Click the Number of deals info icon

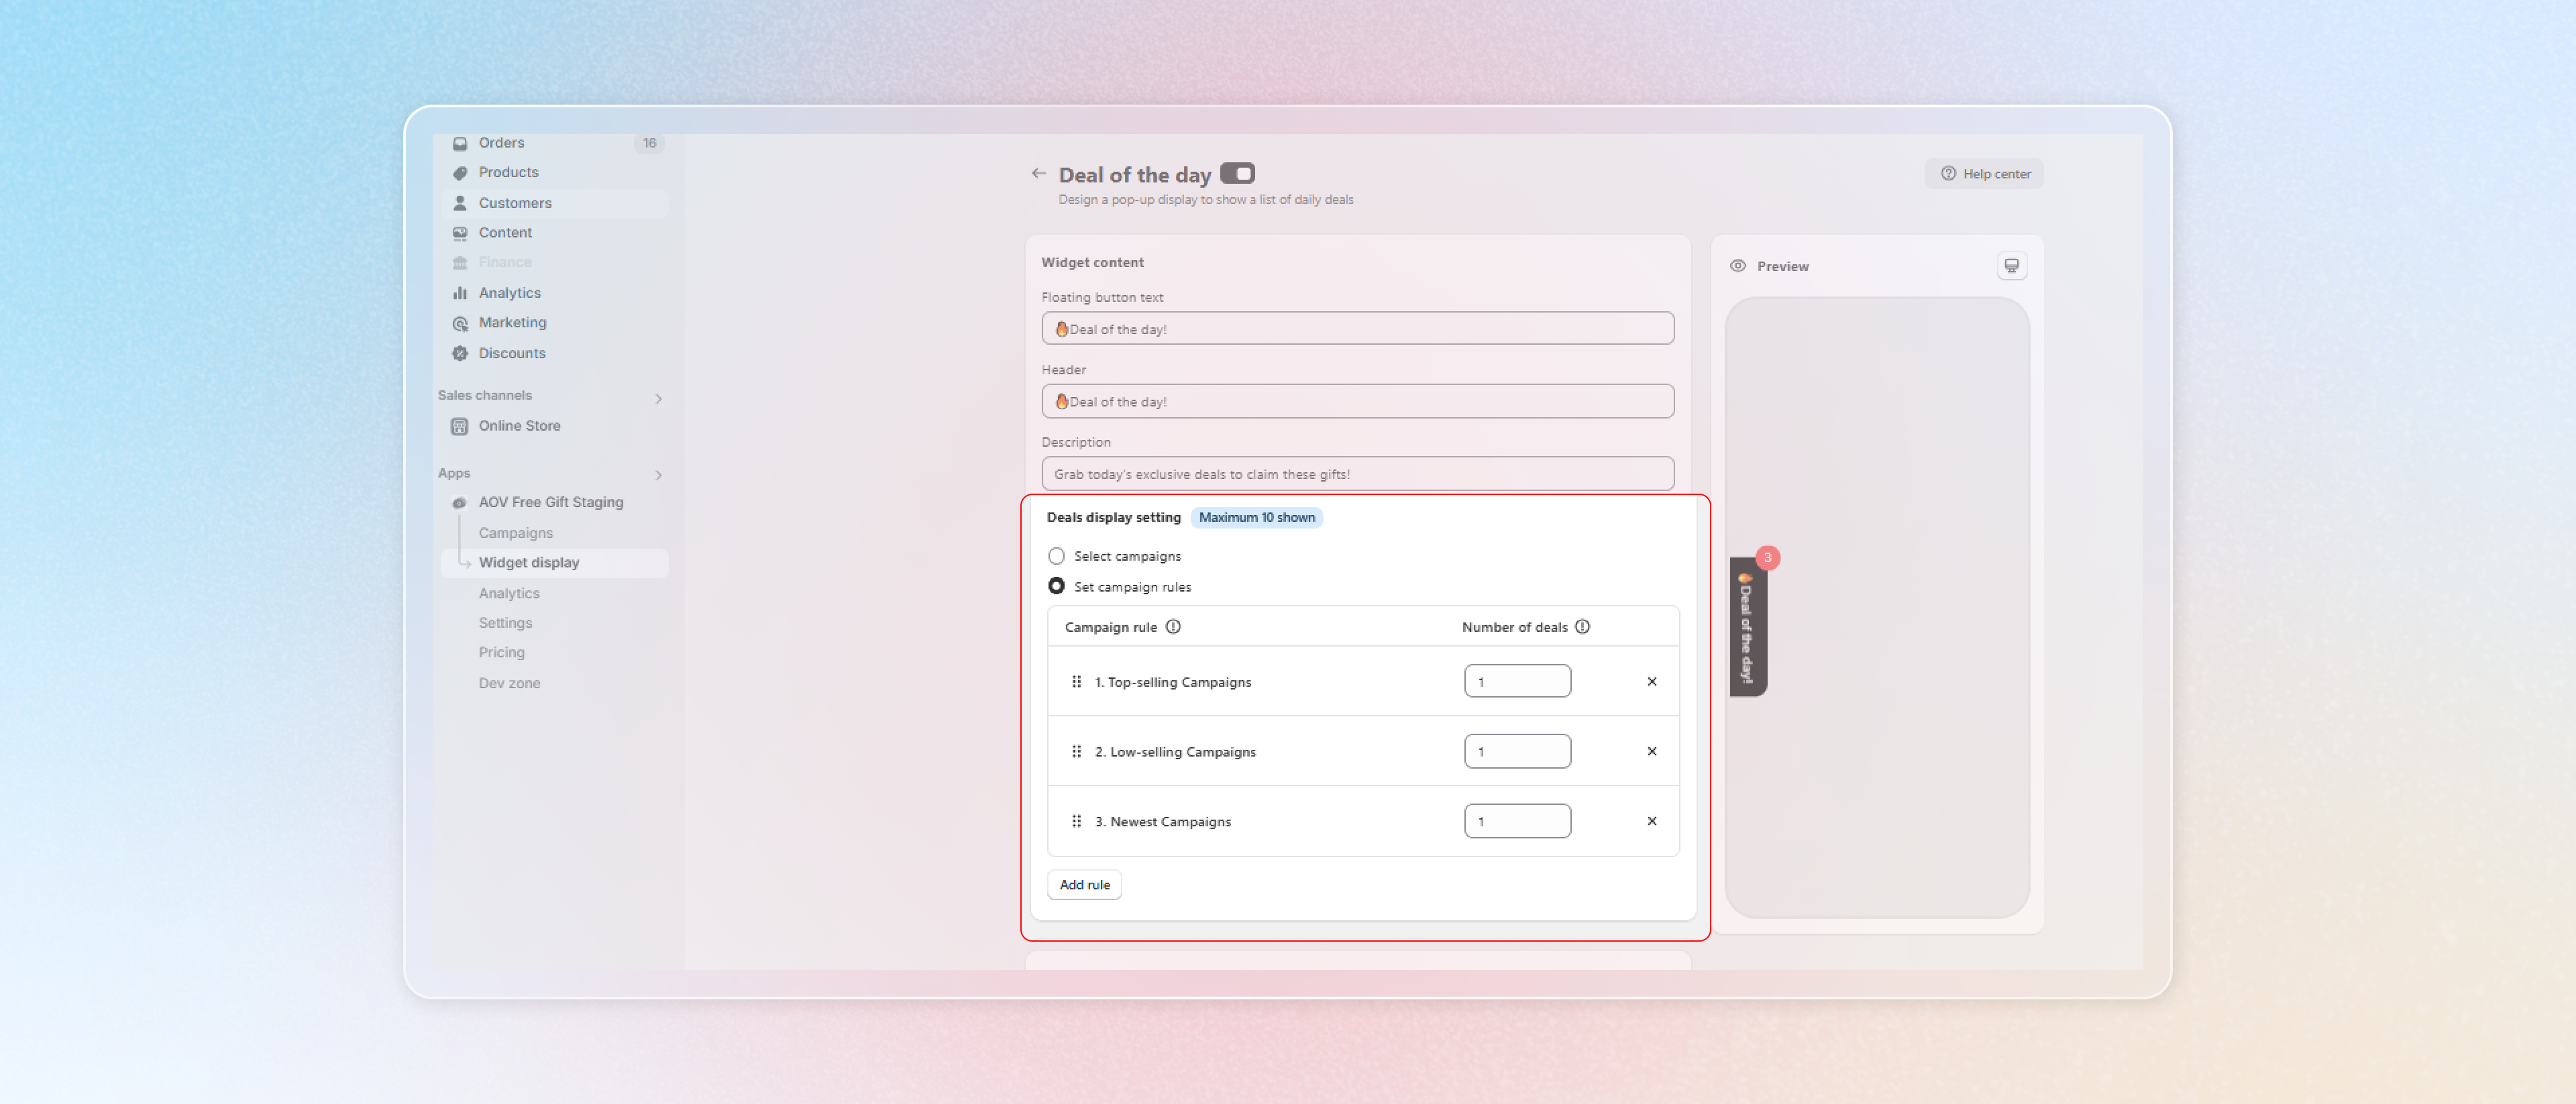pyautogui.click(x=1582, y=627)
